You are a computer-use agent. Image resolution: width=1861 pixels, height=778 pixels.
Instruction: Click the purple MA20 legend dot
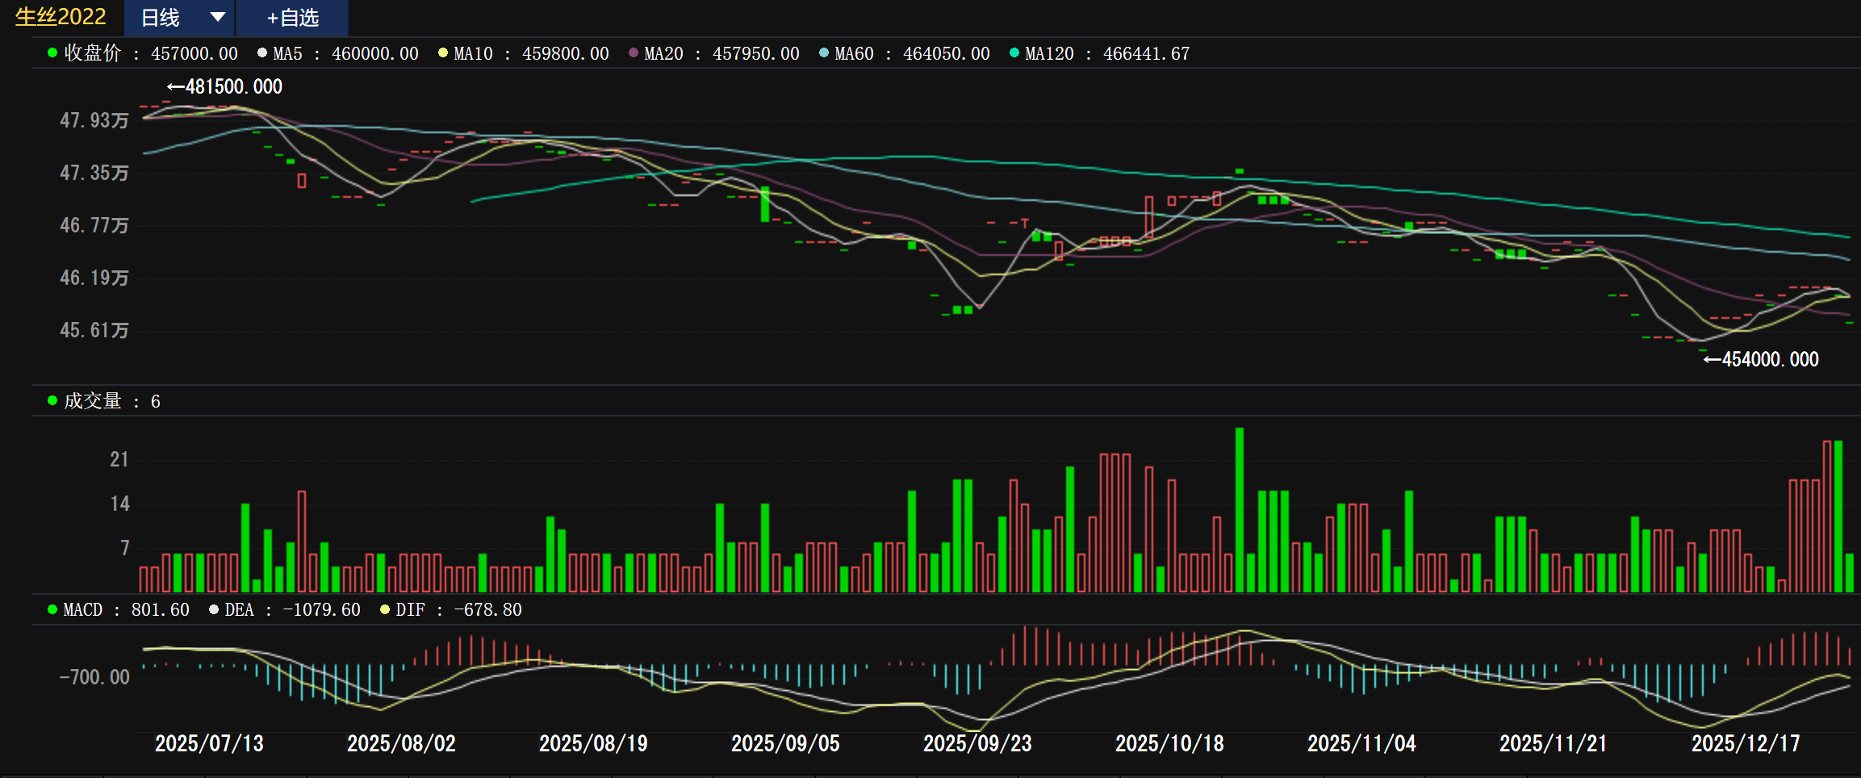point(634,53)
